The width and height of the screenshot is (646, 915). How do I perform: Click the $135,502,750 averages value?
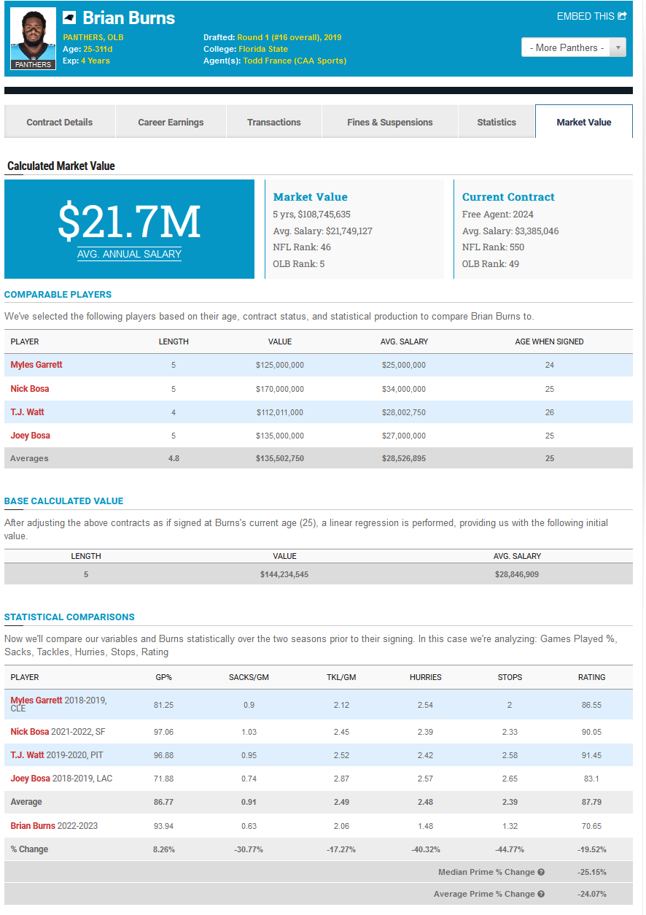(280, 458)
